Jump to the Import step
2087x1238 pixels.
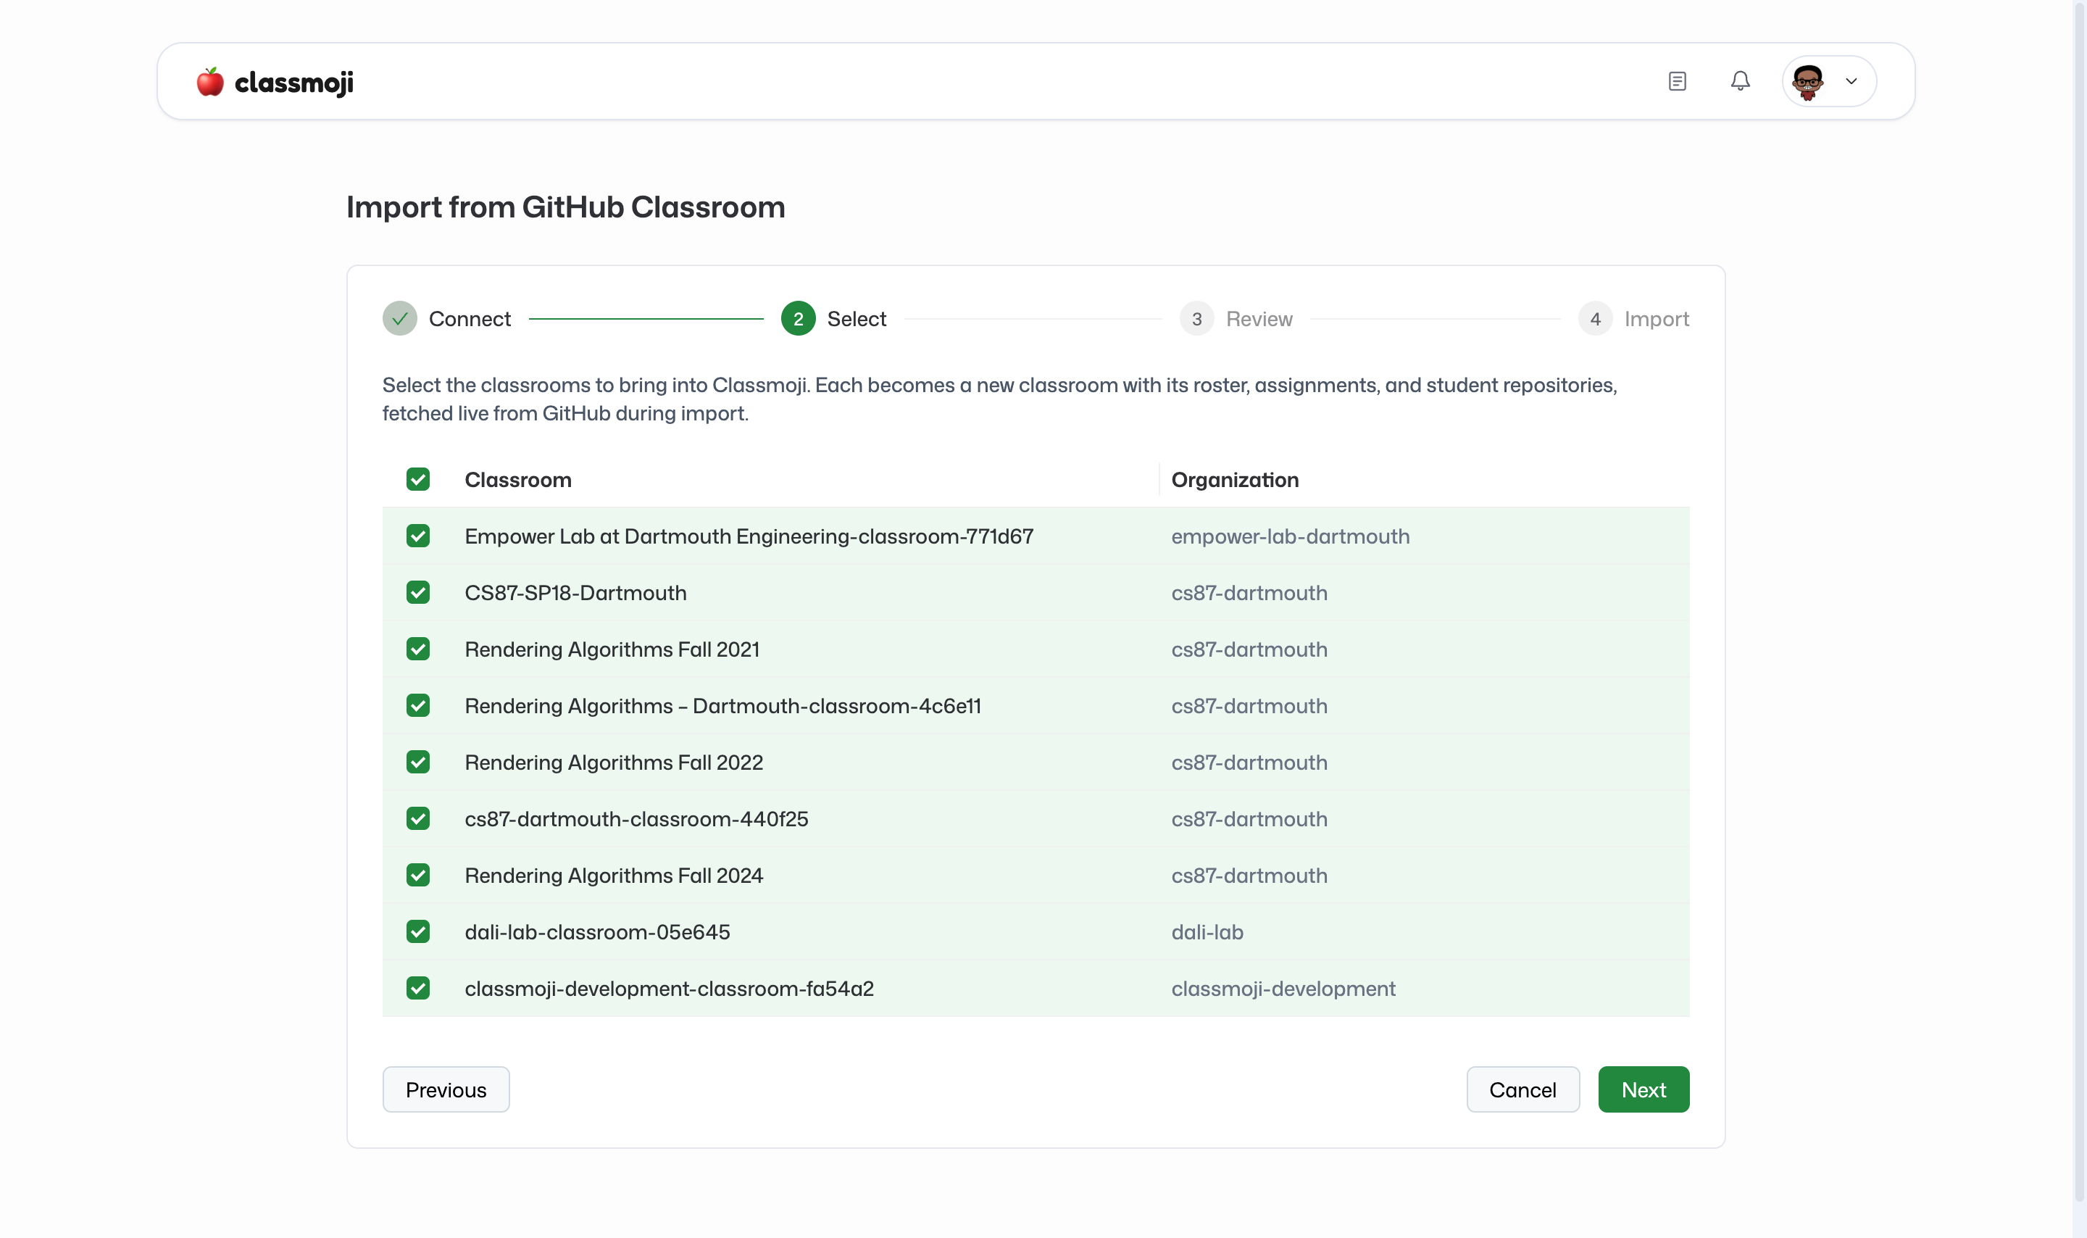(1633, 319)
